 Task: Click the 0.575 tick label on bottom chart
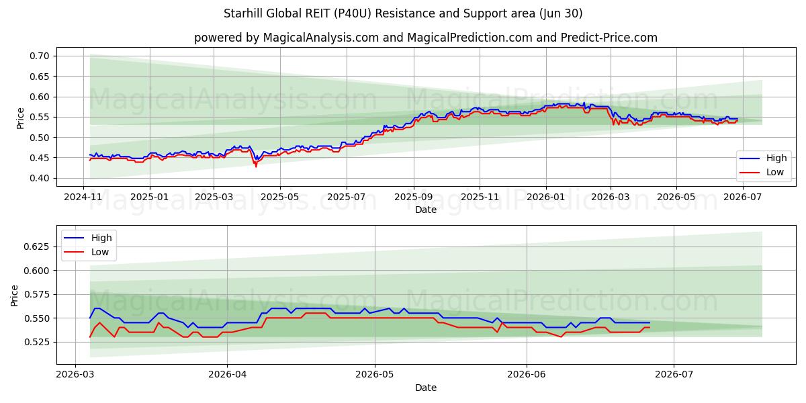(x=38, y=294)
